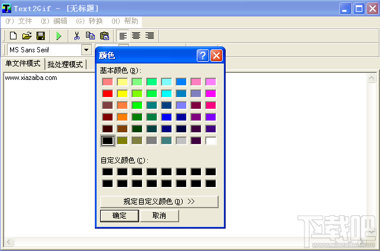The image size is (380, 251).
Task: Click the www.xiazaiba.com text in editor
Action: point(31,78)
